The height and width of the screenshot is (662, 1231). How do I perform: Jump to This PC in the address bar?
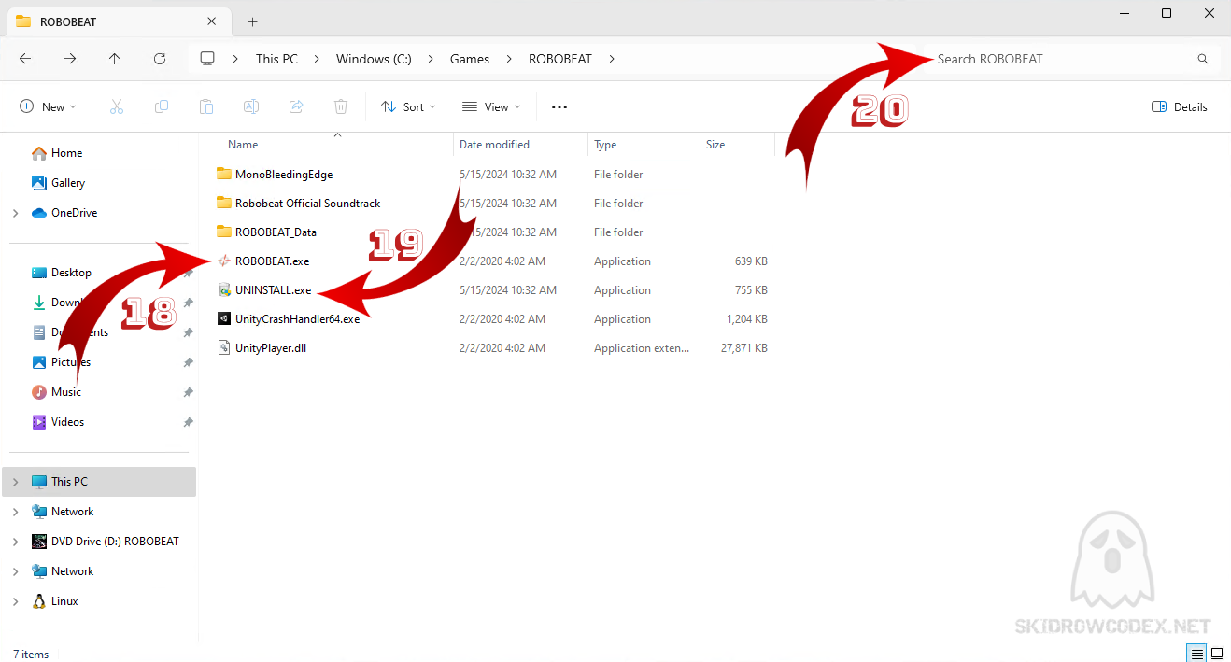276,59
